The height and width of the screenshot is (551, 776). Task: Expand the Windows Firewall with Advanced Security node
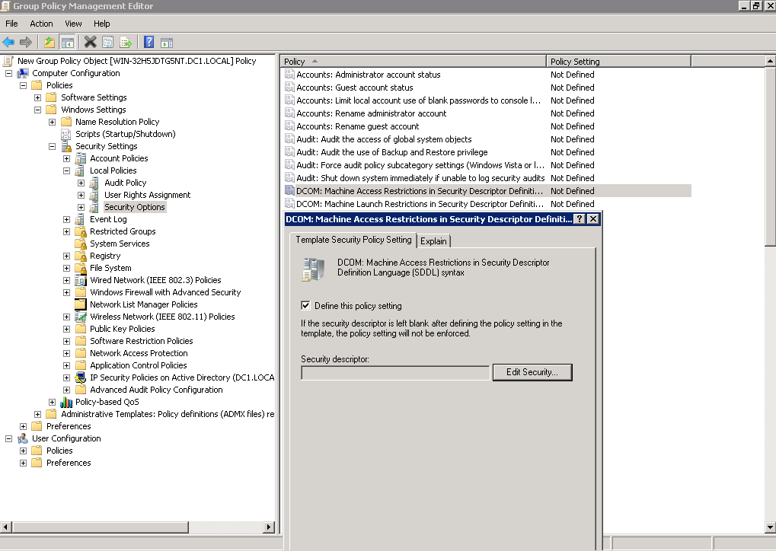[x=67, y=293]
